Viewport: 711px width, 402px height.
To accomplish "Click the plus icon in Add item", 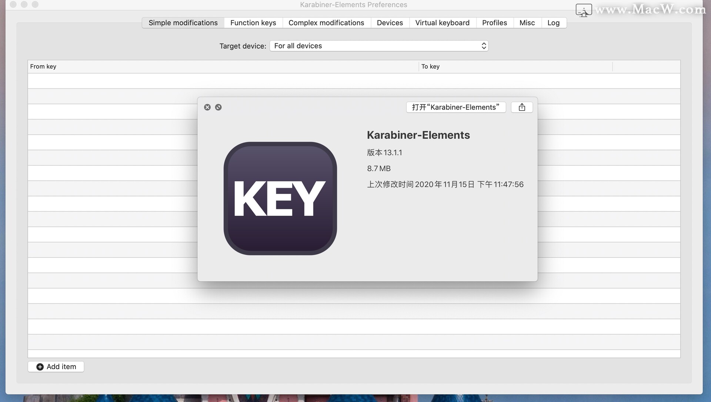I will click(x=40, y=367).
